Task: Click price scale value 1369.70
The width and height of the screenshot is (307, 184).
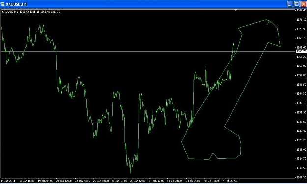Action: point(301,38)
